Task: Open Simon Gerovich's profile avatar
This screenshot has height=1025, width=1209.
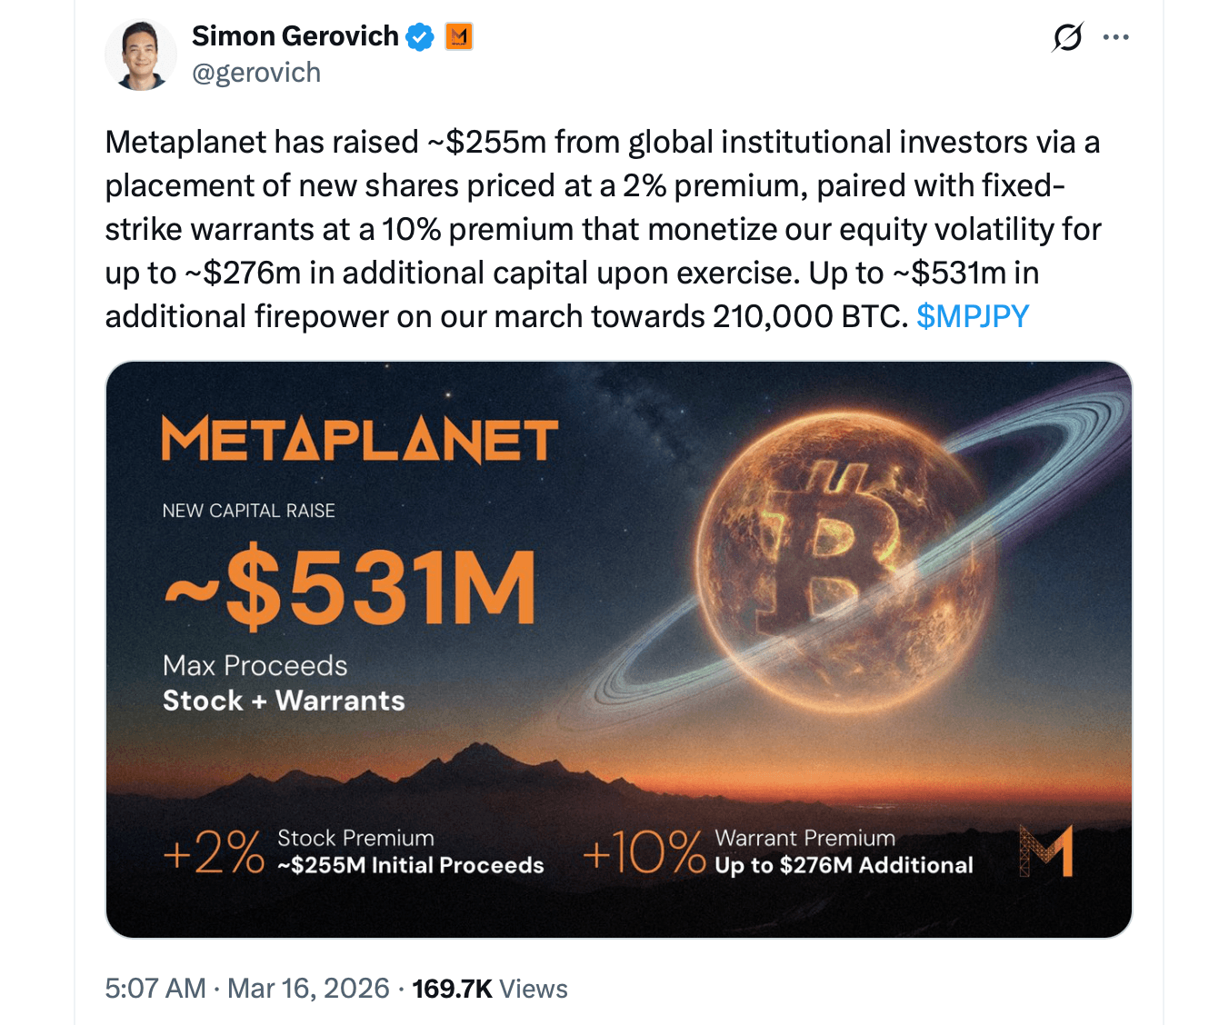Action: (141, 55)
